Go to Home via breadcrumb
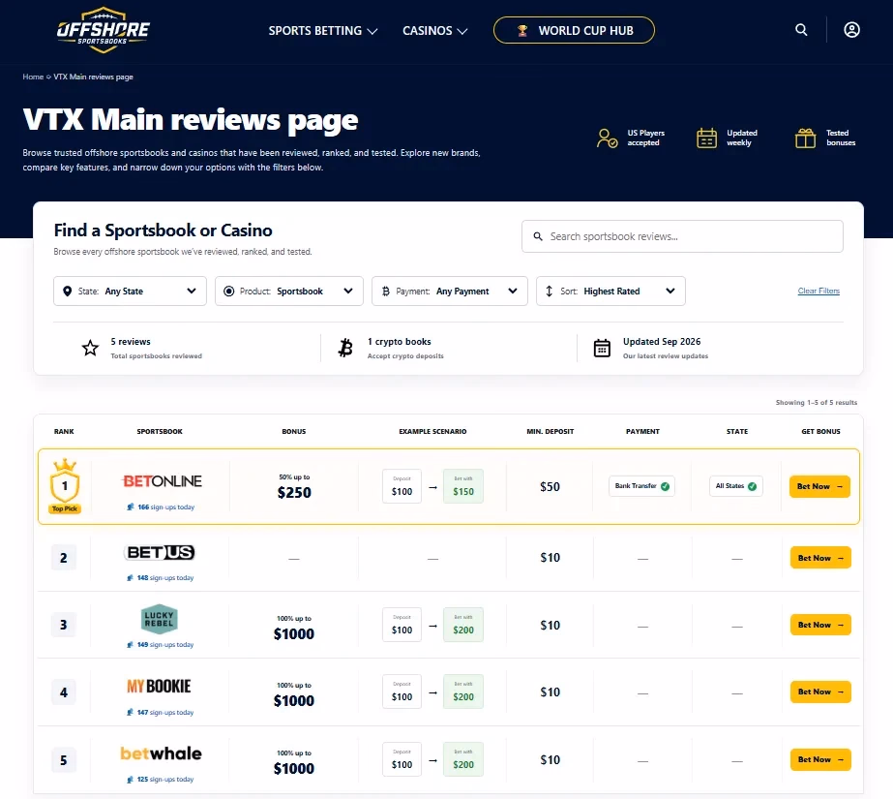This screenshot has height=799, width=893. tap(33, 77)
